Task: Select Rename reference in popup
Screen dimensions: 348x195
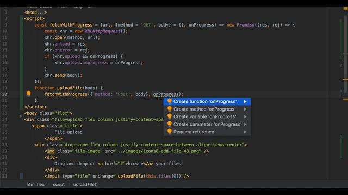Action: tap(207, 132)
